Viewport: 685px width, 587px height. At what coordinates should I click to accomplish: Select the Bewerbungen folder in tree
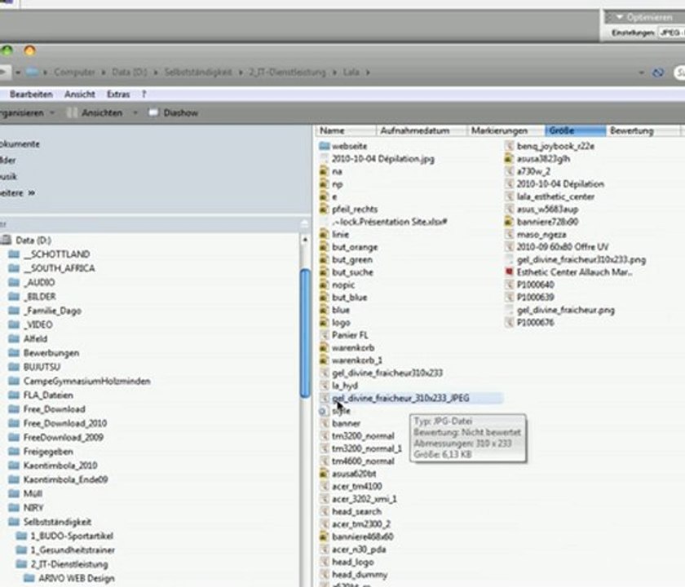click(x=51, y=352)
